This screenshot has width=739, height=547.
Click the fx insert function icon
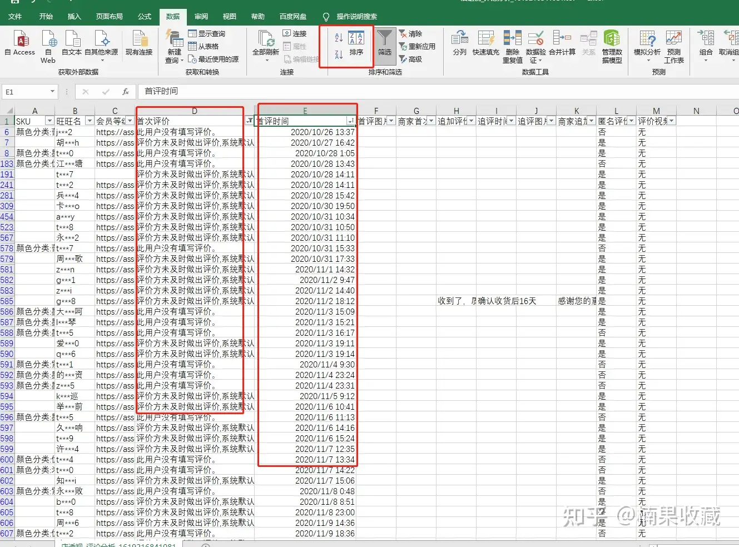126,91
